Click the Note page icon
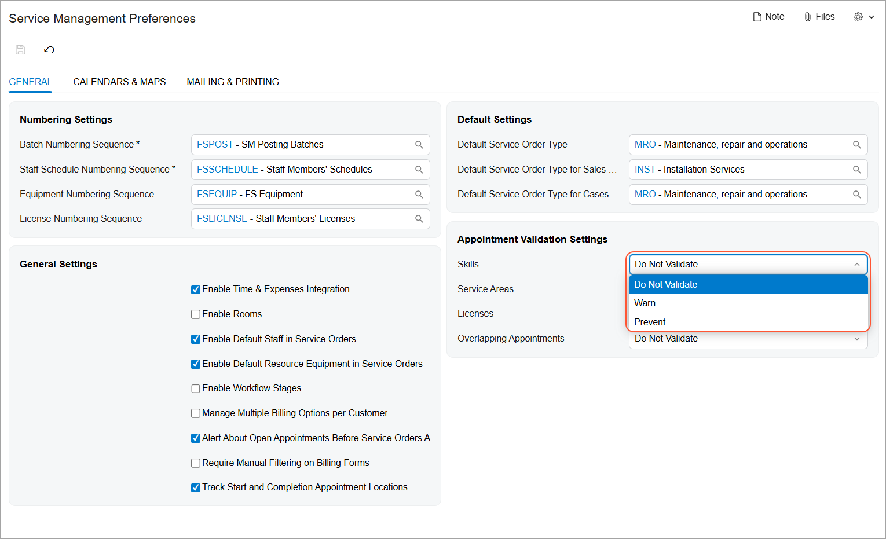The width and height of the screenshot is (886, 539). [x=757, y=17]
